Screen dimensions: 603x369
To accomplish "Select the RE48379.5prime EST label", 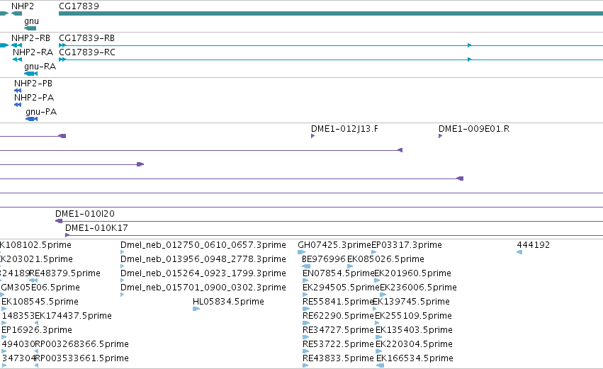I will pos(64,273).
